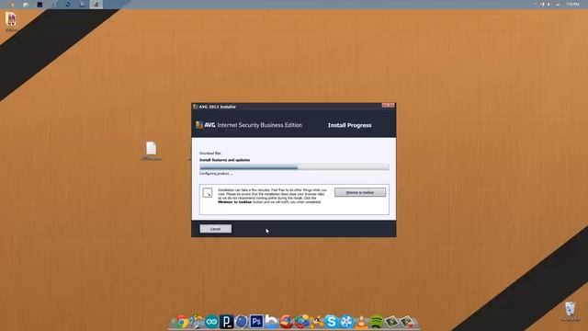Click the Minimize to taskbar button
The height and width of the screenshot is (331, 588).
point(360,192)
